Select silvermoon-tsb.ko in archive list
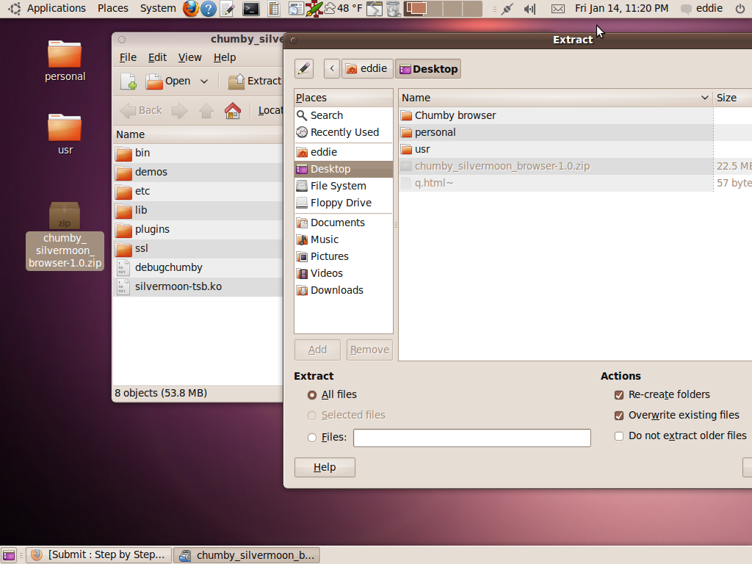Image resolution: width=752 pixels, height=564 pixels. coord(198,287)
